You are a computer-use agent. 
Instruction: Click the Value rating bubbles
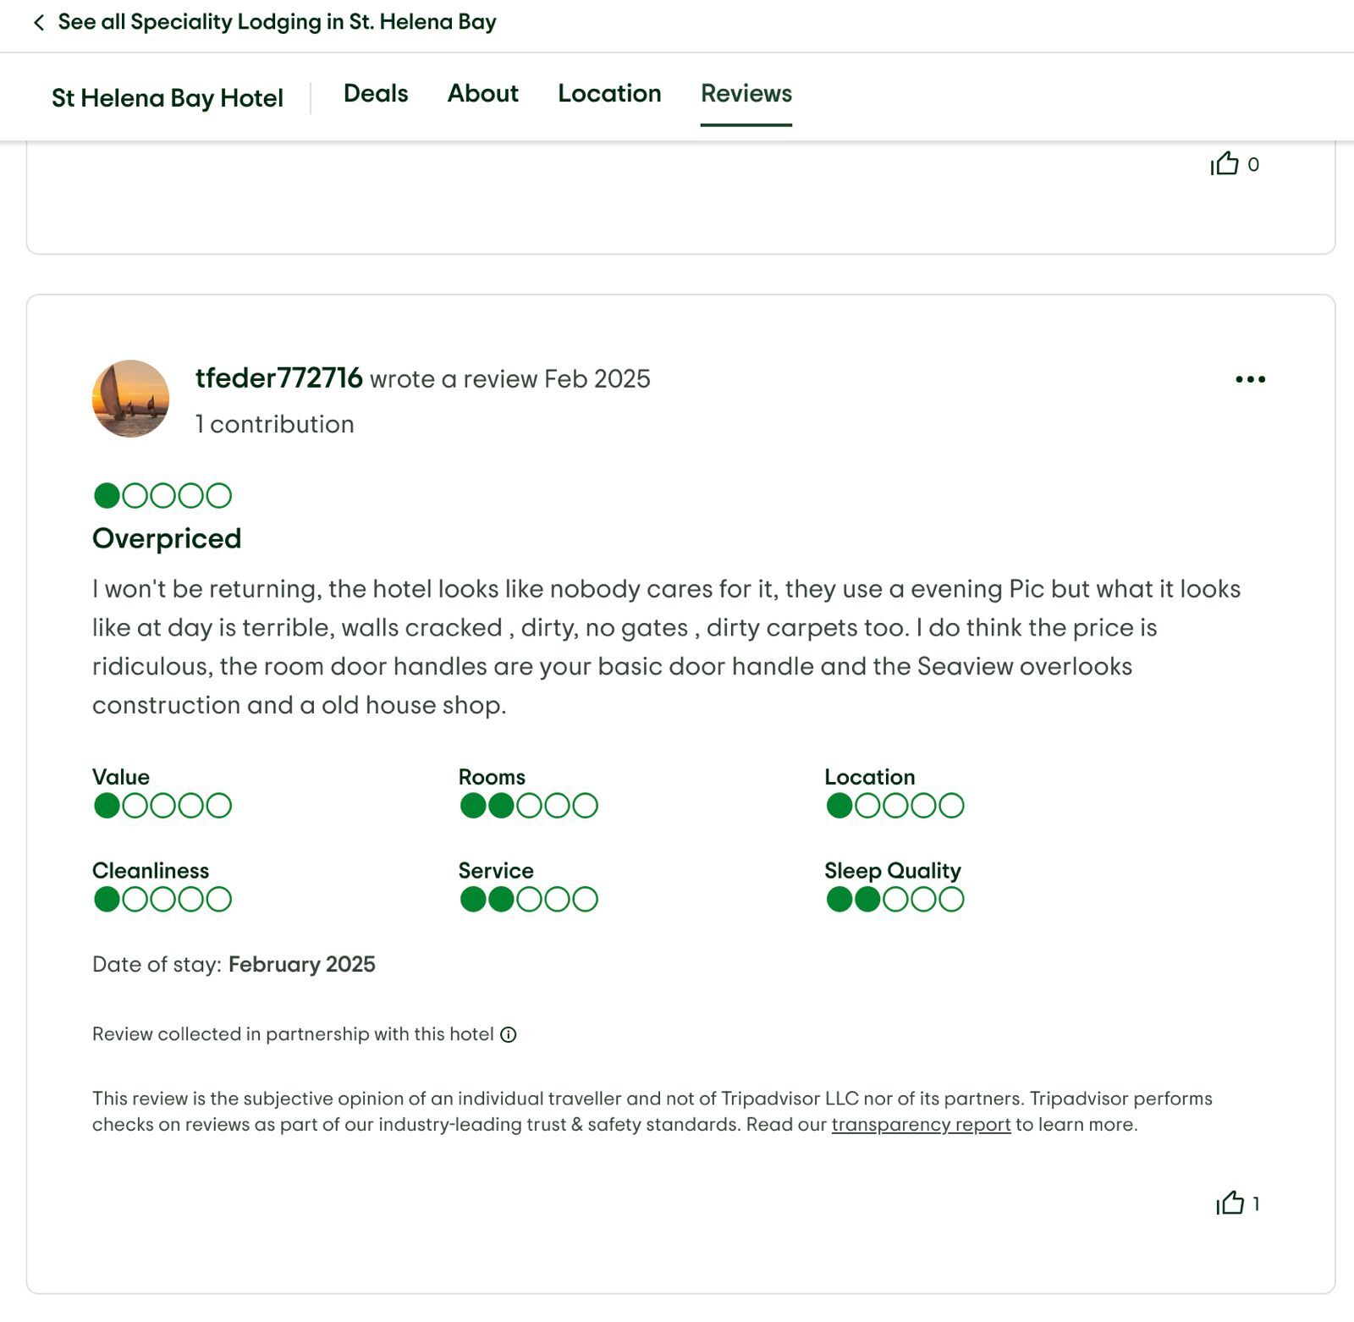(x=162, y=806)
